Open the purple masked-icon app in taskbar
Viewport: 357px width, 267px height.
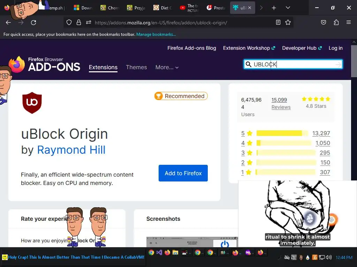pyautogui.click(x=248, y=252)
